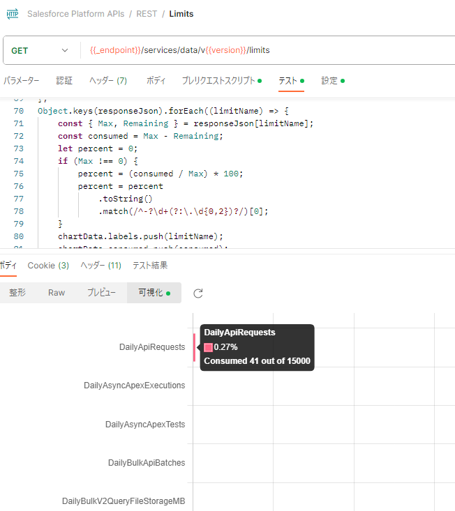
Task: Open the GET method dropdown
Action: (40, 50)
